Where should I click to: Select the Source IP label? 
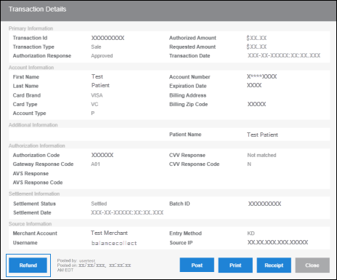click(x=181, y=243)
